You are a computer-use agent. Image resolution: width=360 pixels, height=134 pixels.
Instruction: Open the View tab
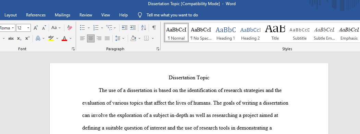point(105,15)
